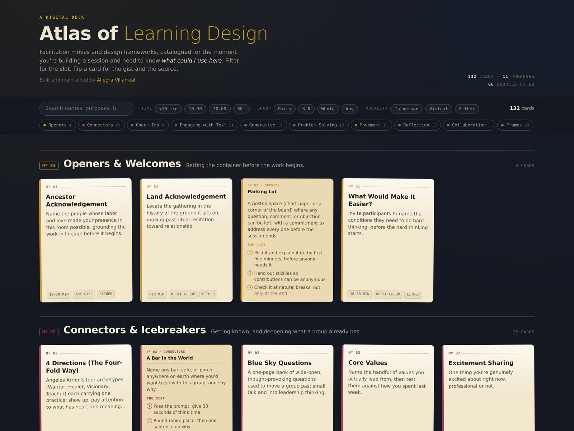
Task: Click the Connectors & Icebreakers heading
Action: (x=135, y=330)
